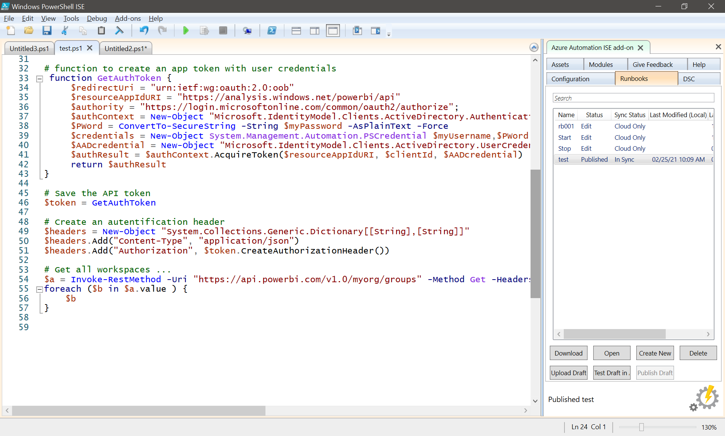Collapse the GetAuthToken function block

[x=39, y=79]
